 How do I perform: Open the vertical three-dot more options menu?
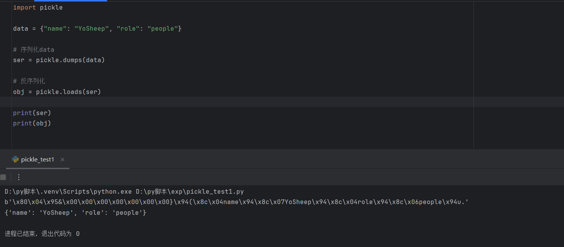point(19,177)
